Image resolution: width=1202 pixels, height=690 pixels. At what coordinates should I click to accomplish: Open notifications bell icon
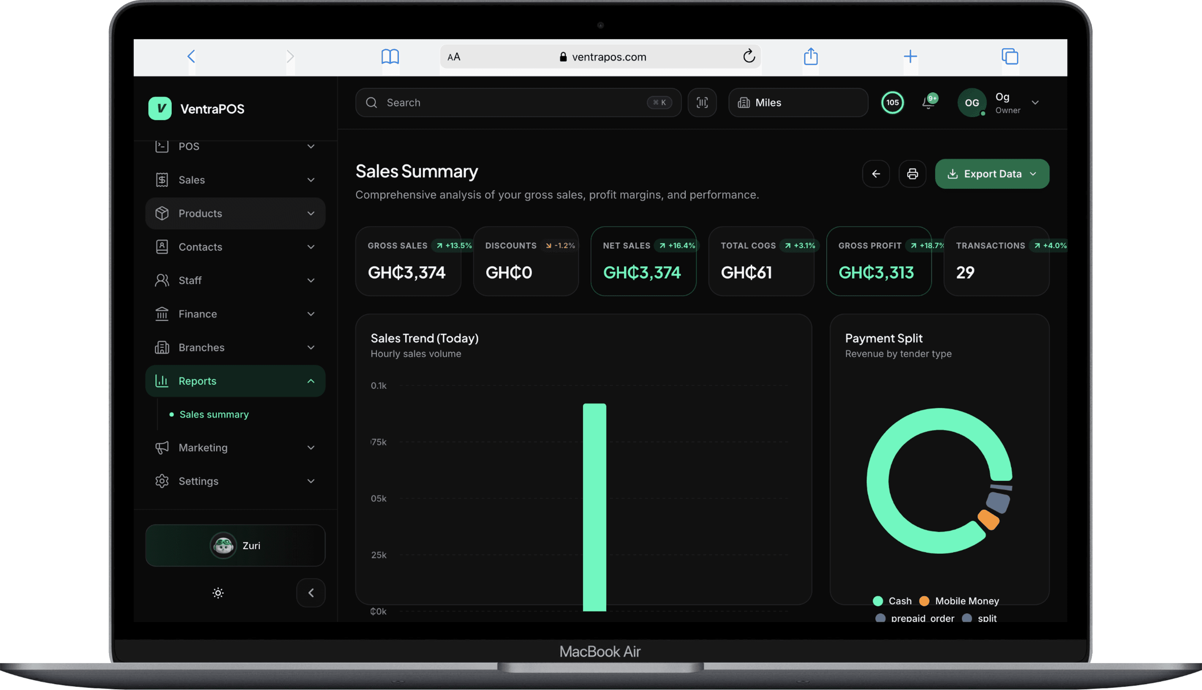pyautogui.click(x=929, y=102)
